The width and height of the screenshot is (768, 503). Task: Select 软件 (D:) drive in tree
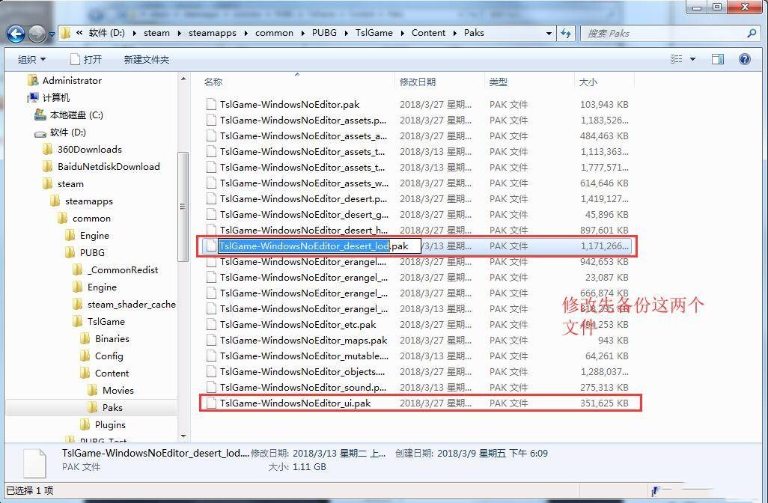pyautogui.click(x=67, y=132)
